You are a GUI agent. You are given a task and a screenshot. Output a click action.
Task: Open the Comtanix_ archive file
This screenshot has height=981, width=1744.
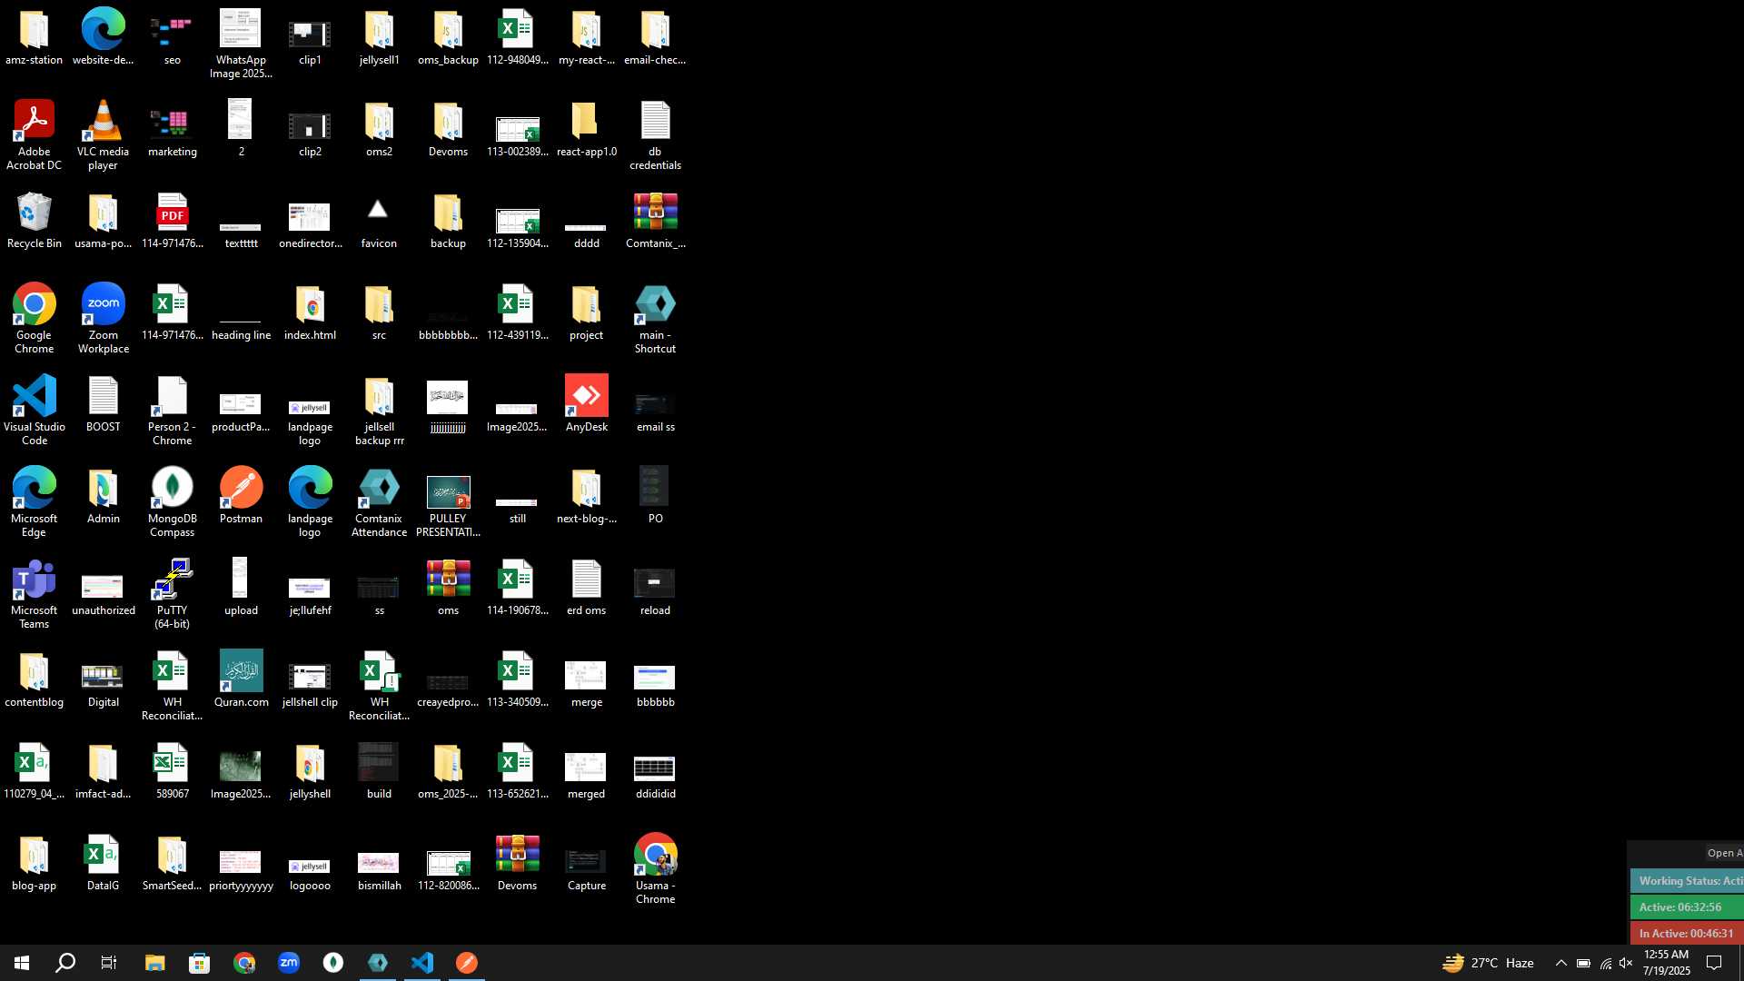[656, 220]
